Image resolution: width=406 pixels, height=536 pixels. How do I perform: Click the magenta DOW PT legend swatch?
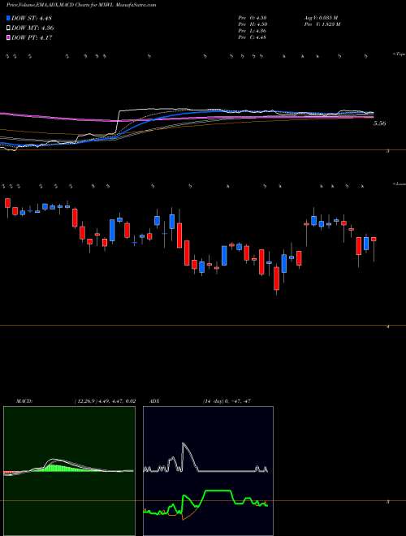[x=9, y=38]
